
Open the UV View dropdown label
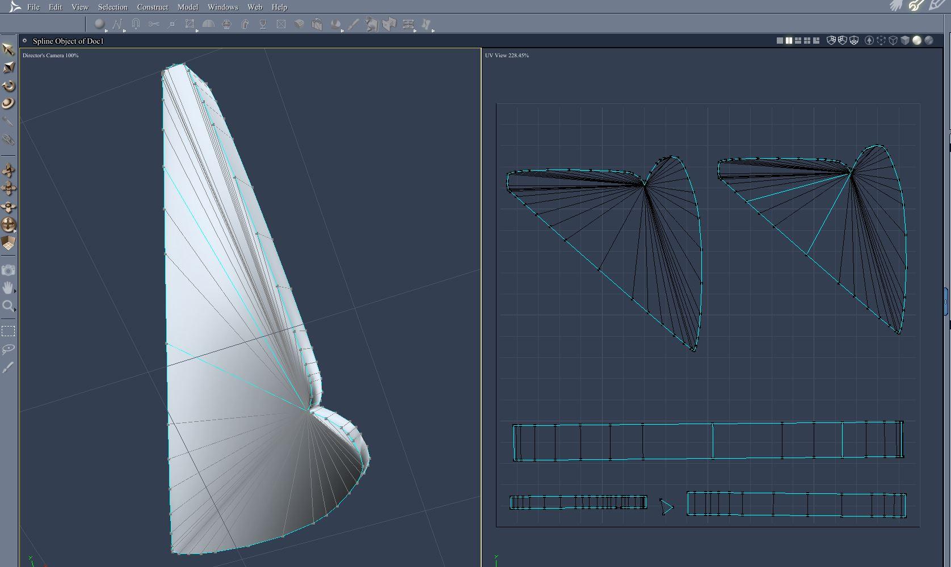(x=507, y=55)
